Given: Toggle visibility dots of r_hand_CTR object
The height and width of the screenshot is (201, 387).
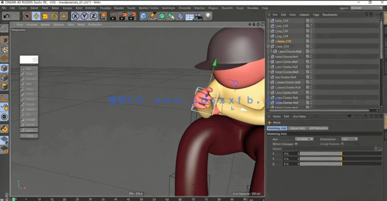Looking at the screenshot, I should (311, 41).
